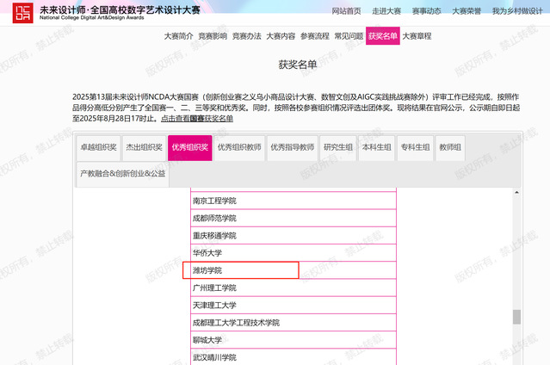Screen dimensions: 550x365
Task: Click the scrollbar down arrow button
Action: point(516,359)
